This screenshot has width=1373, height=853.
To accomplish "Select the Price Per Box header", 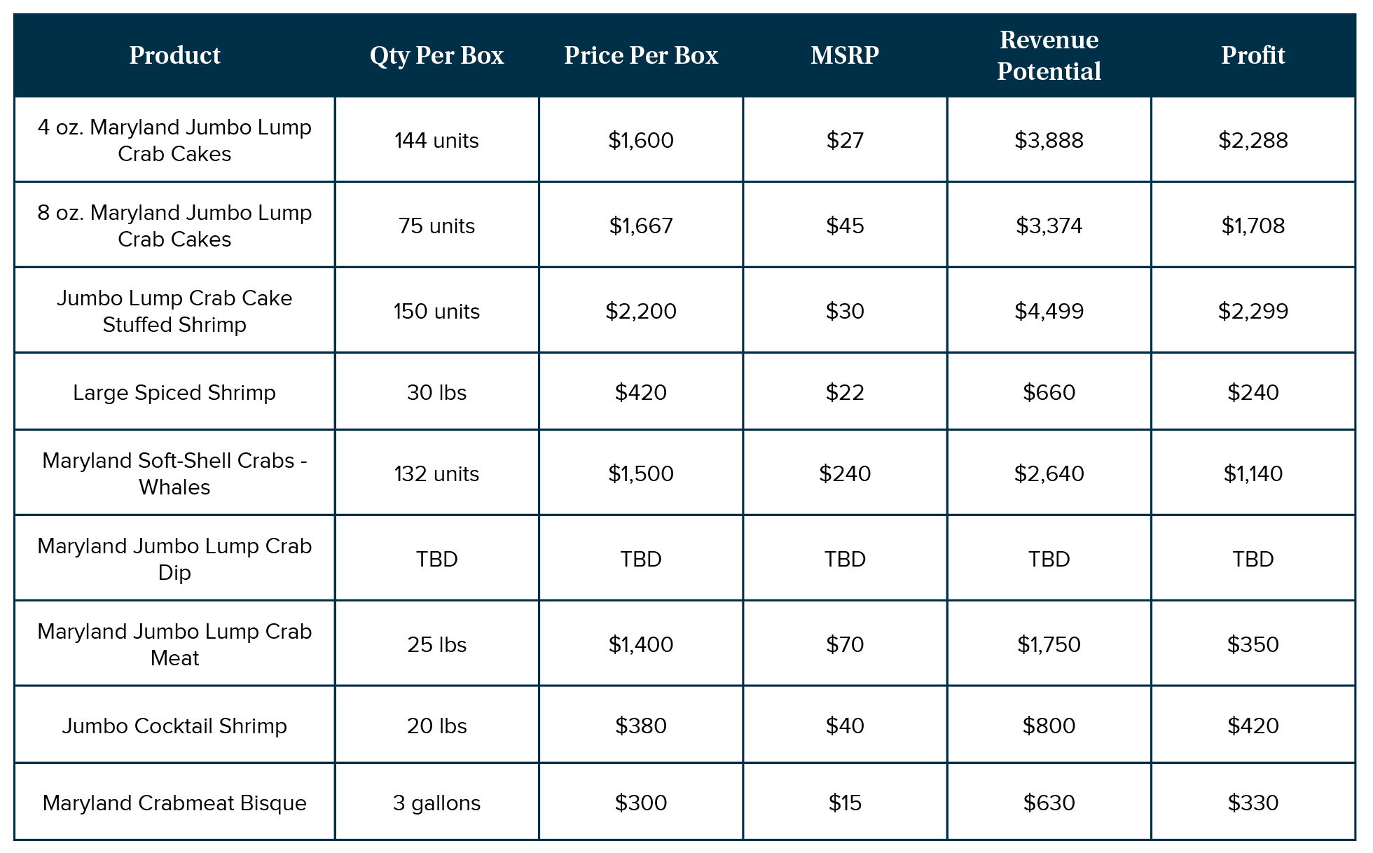I will coord(641,55).
